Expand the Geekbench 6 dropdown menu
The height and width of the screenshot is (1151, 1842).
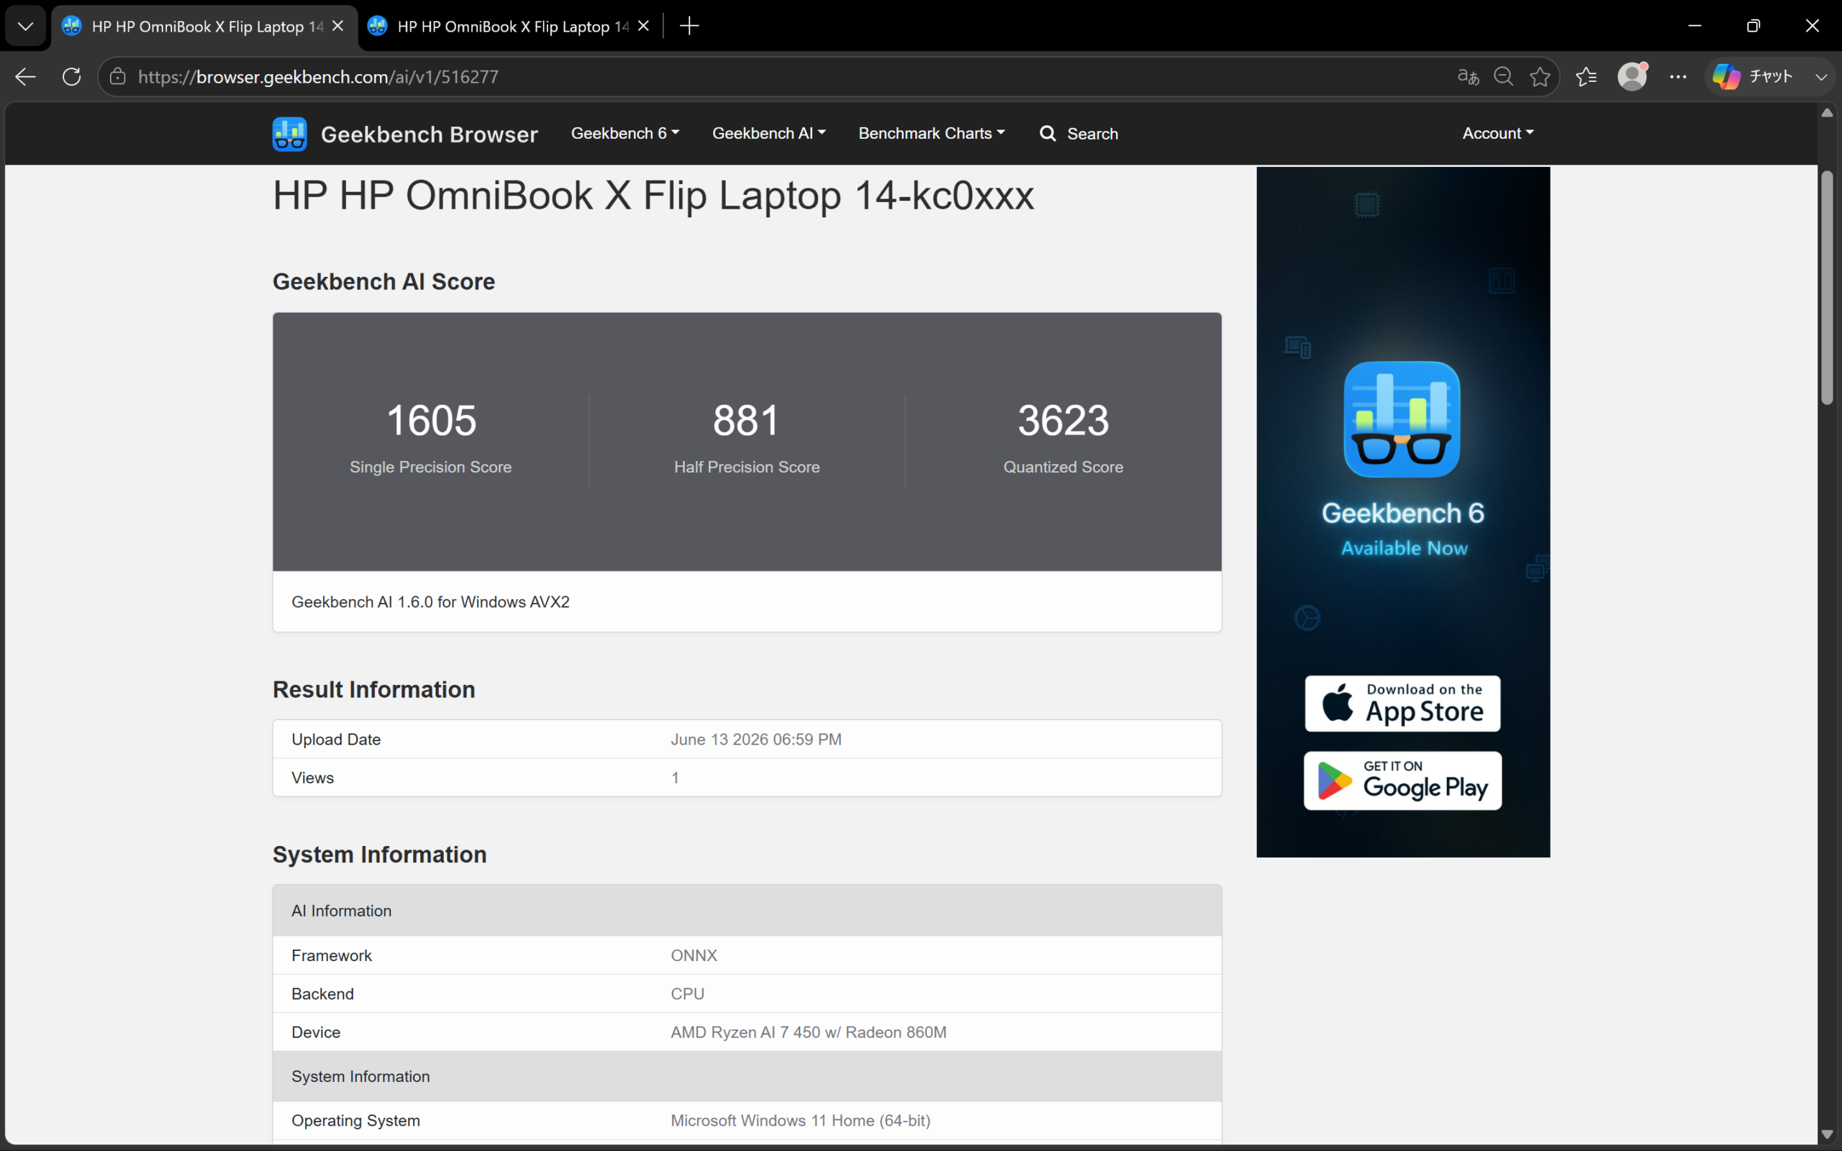coord(625,133)
